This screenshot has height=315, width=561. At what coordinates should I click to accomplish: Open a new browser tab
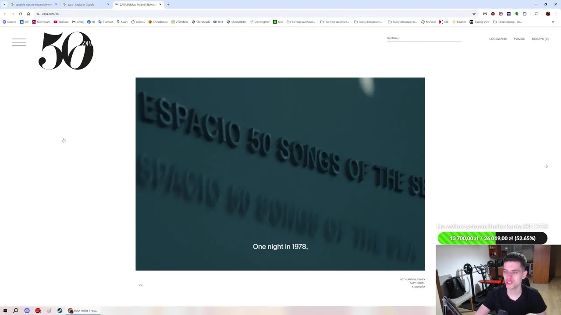tap(168, 4)
